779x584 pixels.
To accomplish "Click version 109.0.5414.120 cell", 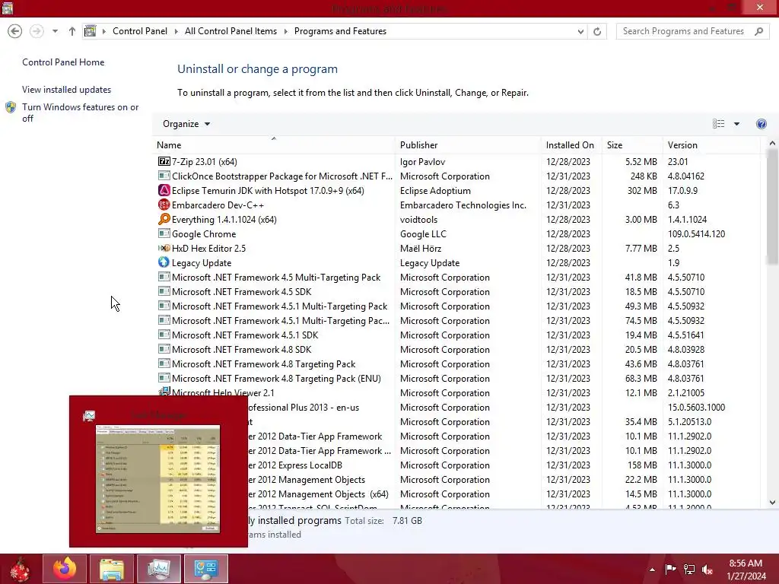I will 696,234.
